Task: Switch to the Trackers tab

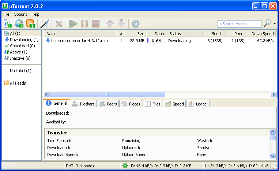Action: [83, 104]
